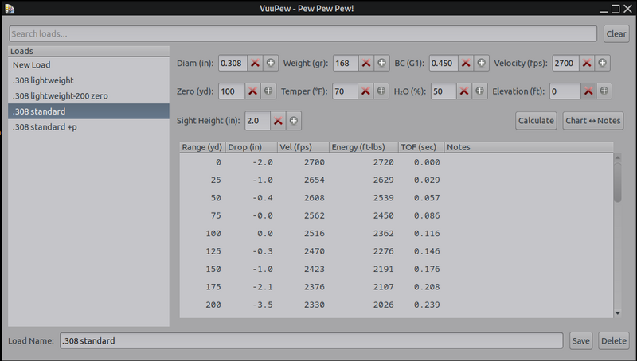Click the red X button beside Diam field

(254, 63)
